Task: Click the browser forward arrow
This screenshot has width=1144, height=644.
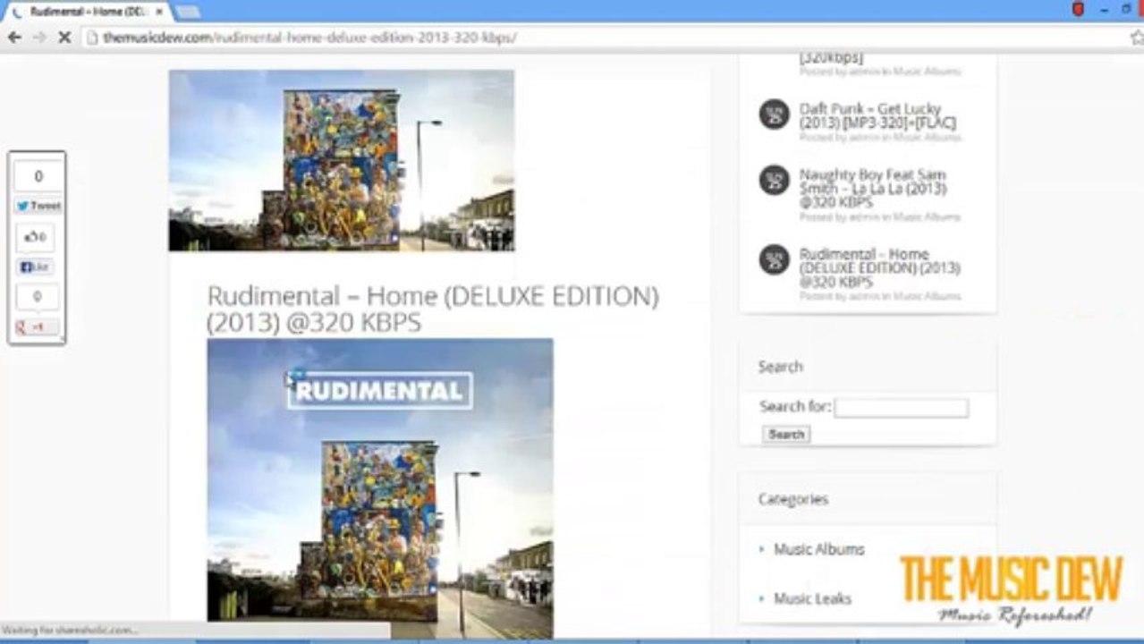Action: 39,38
